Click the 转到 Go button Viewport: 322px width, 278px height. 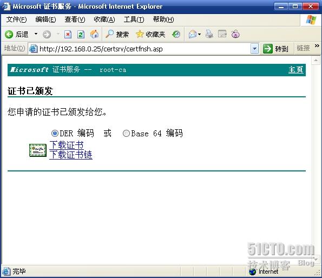pos(275,49)
